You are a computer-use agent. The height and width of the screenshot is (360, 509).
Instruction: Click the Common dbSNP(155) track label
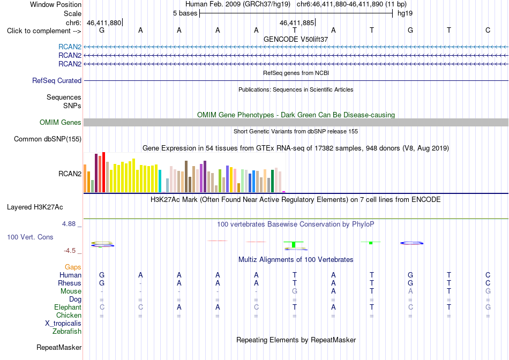point(48,139)
